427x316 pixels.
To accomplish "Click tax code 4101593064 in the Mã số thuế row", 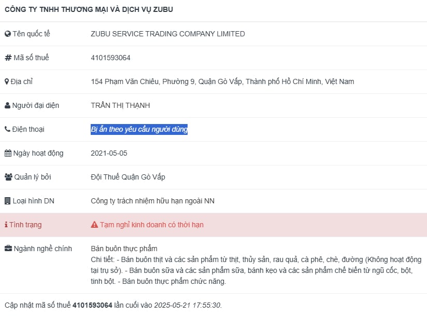I will coord(110,58).
